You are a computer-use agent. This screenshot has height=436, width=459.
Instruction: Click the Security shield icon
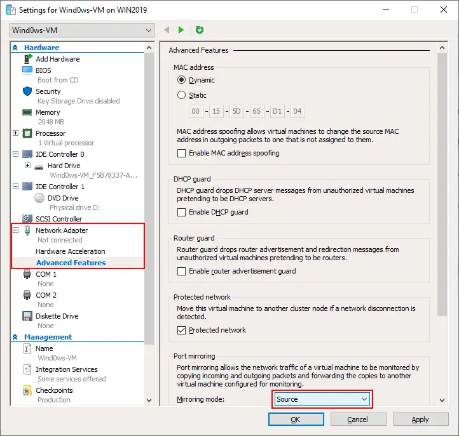[x=27, y=91]
